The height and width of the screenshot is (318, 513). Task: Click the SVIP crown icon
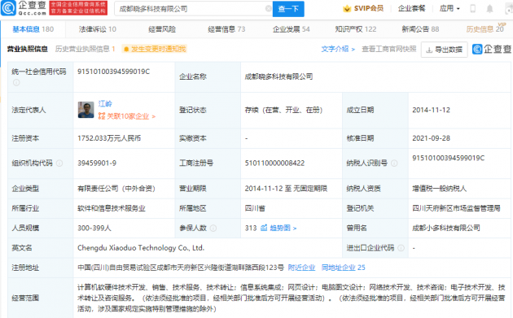point(347,8)
